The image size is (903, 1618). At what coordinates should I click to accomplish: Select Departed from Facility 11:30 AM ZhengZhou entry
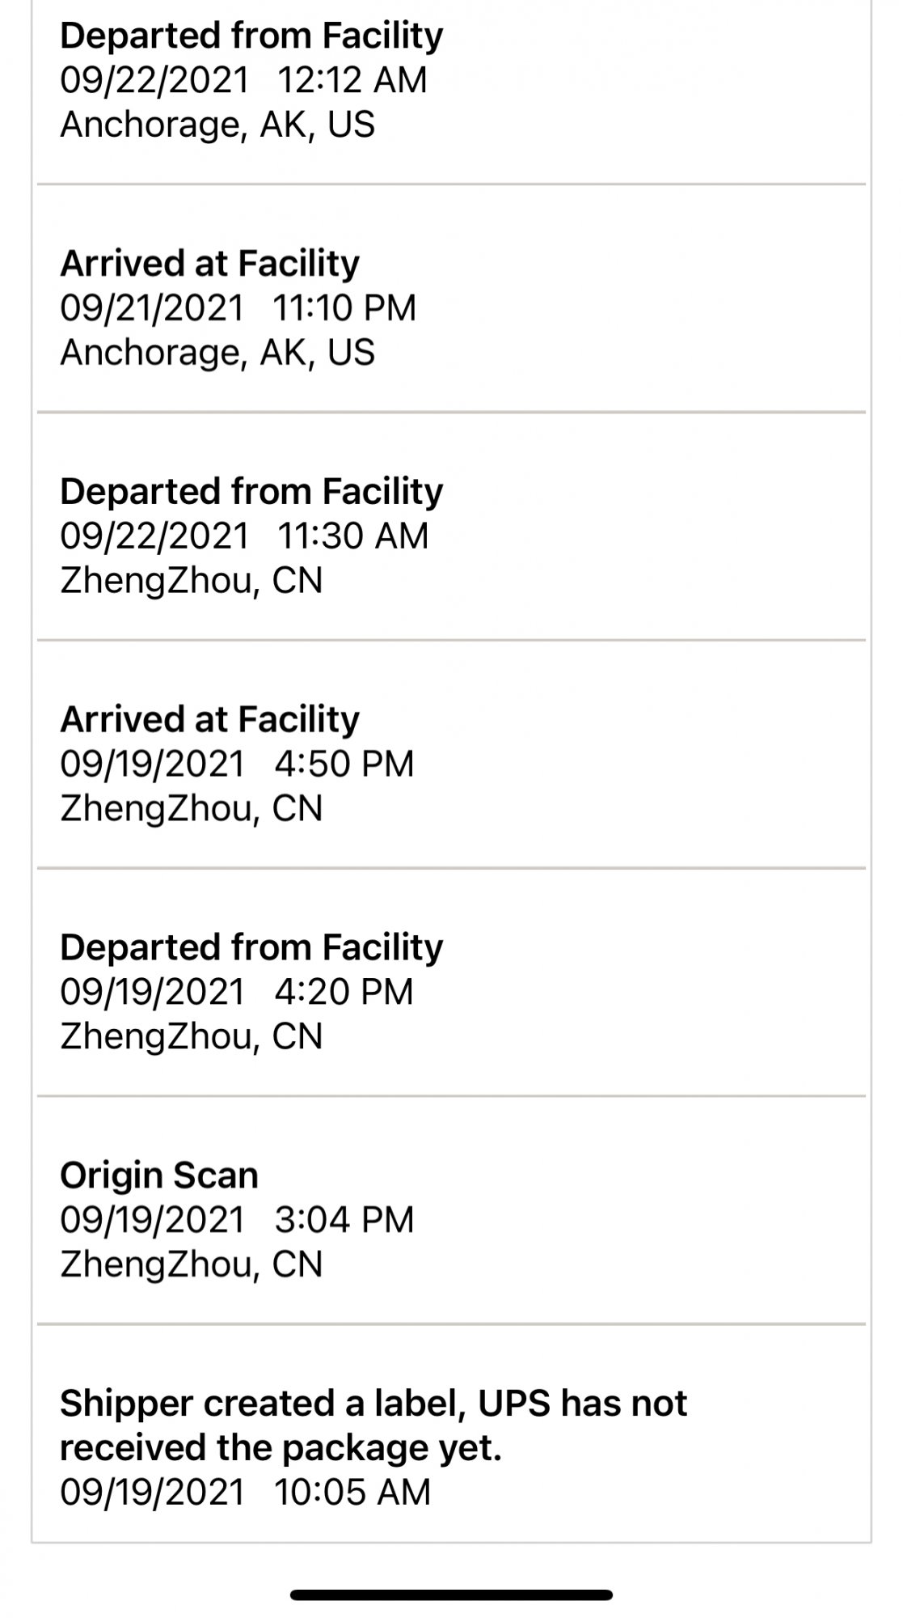(451, 527)
